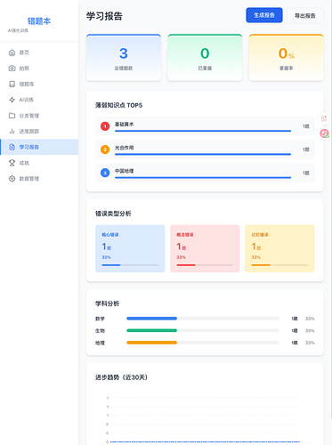Open the blue 粗心错误 error card
The width and height of the screenshot is (332, 445).
click(x=130, y=248)
